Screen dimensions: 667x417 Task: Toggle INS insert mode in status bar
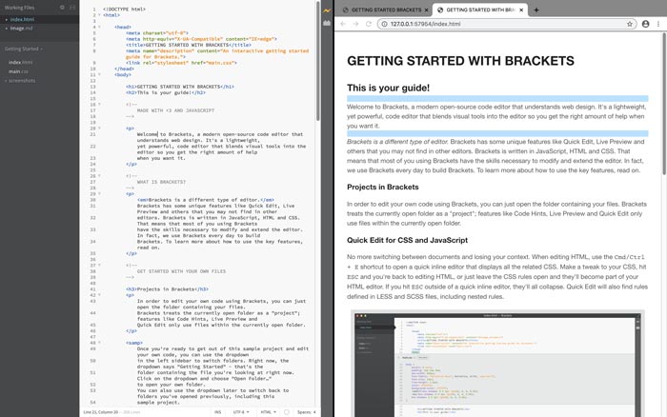(x=218, y=412)
